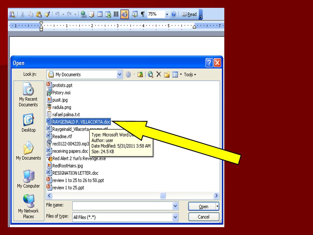Click the dialog Help question mark button

(209, 63)
